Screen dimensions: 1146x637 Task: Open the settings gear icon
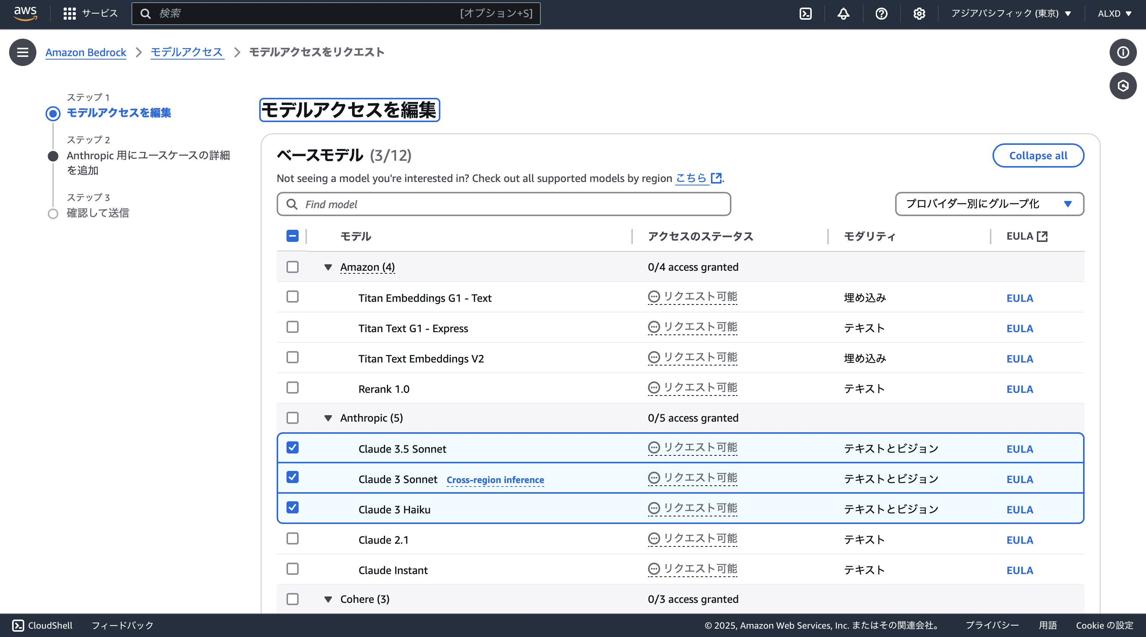(919, 13)
